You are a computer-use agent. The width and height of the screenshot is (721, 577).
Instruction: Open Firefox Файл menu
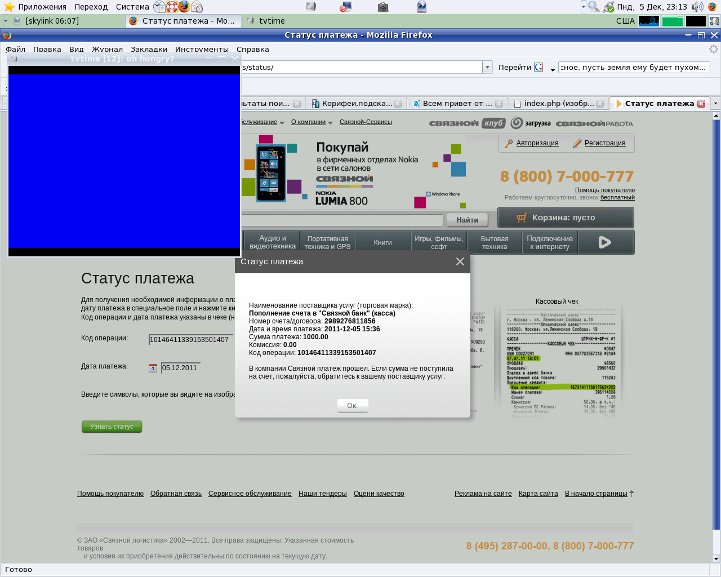click(16, 50)
